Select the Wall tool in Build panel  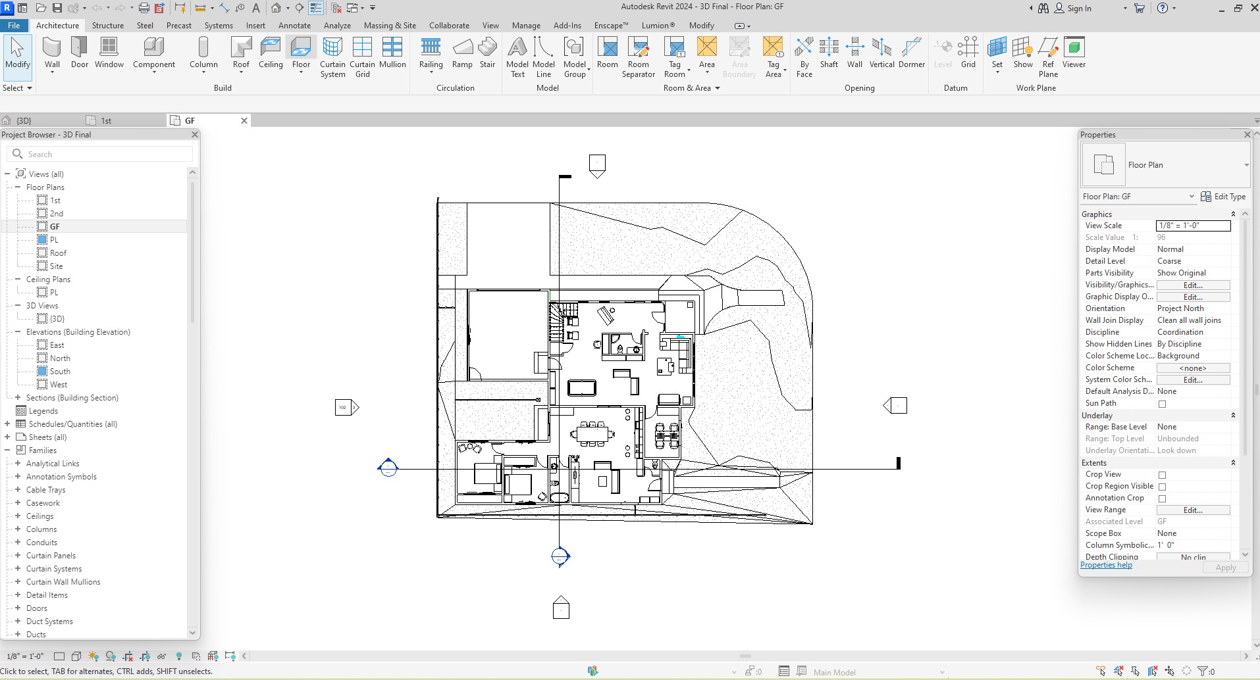52,53
